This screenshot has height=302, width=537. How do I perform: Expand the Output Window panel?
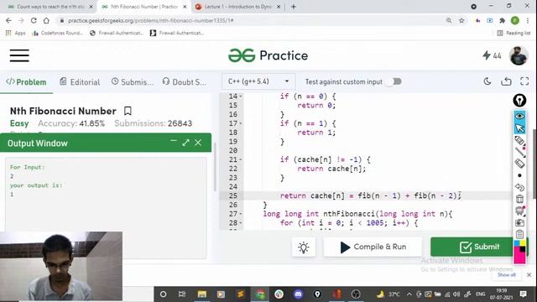pos(185,143)
